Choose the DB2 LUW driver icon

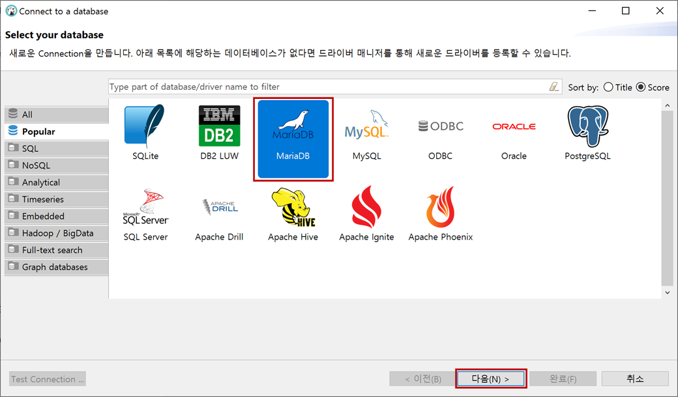coord(219,126)
